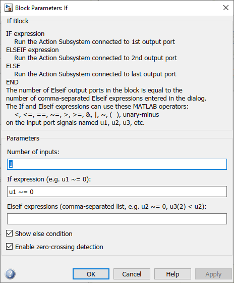234x283 pixels.
Task: Open documentation via the Help button
Action: 172,274
